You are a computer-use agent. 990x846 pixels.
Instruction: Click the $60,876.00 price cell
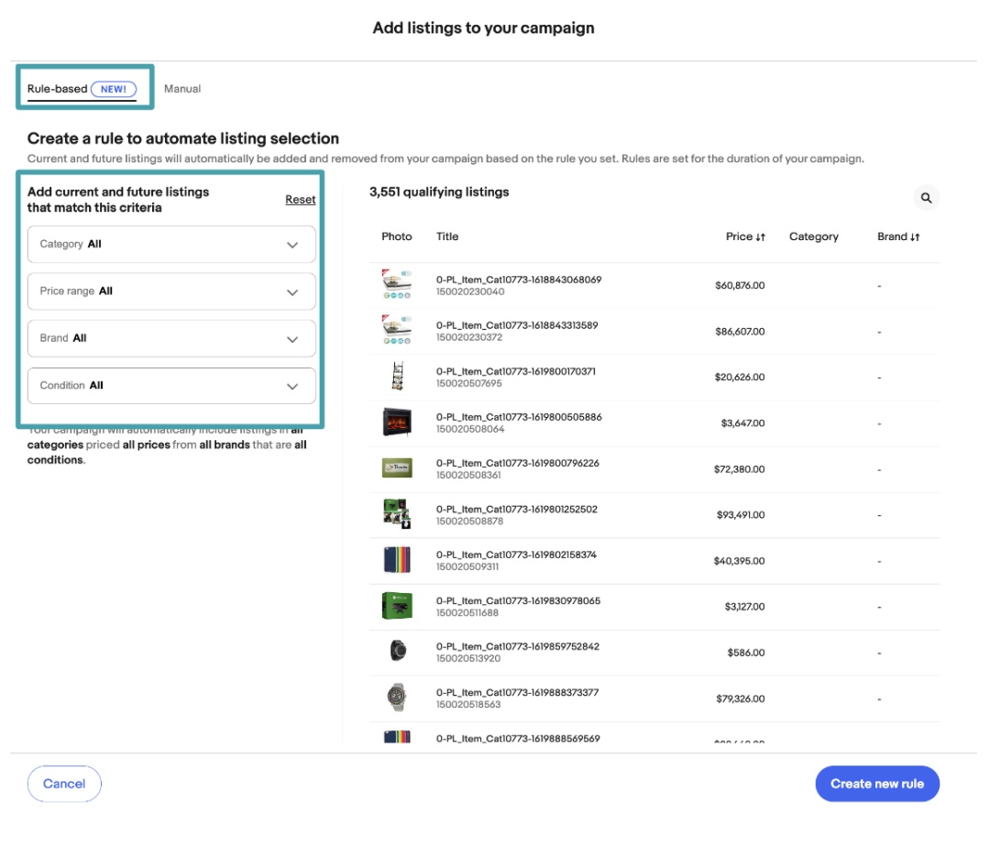[740, 285]
